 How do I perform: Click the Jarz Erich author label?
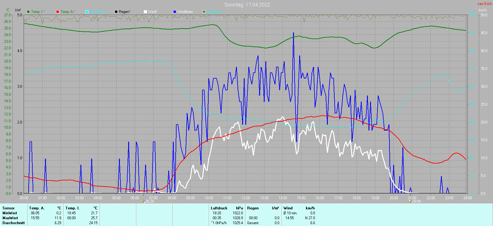[x=484, y=4]
